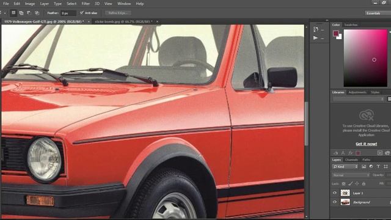Viewport: 391px width, 220px height.
Task: Open the Image menu
Action: tap(30, 4)
